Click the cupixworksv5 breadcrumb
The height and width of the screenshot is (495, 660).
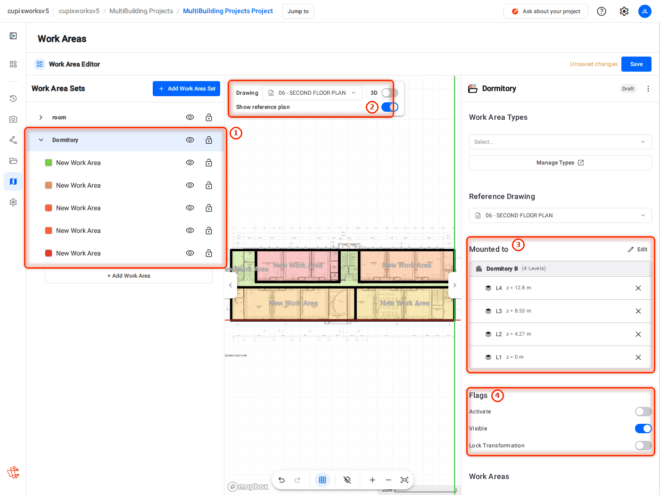pyautogui.click(x=79, y=11)
